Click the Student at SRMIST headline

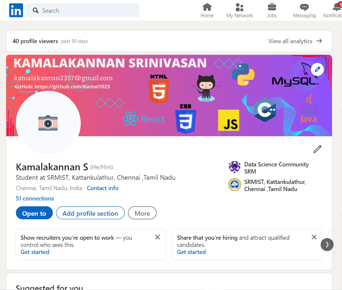point(96,178)
